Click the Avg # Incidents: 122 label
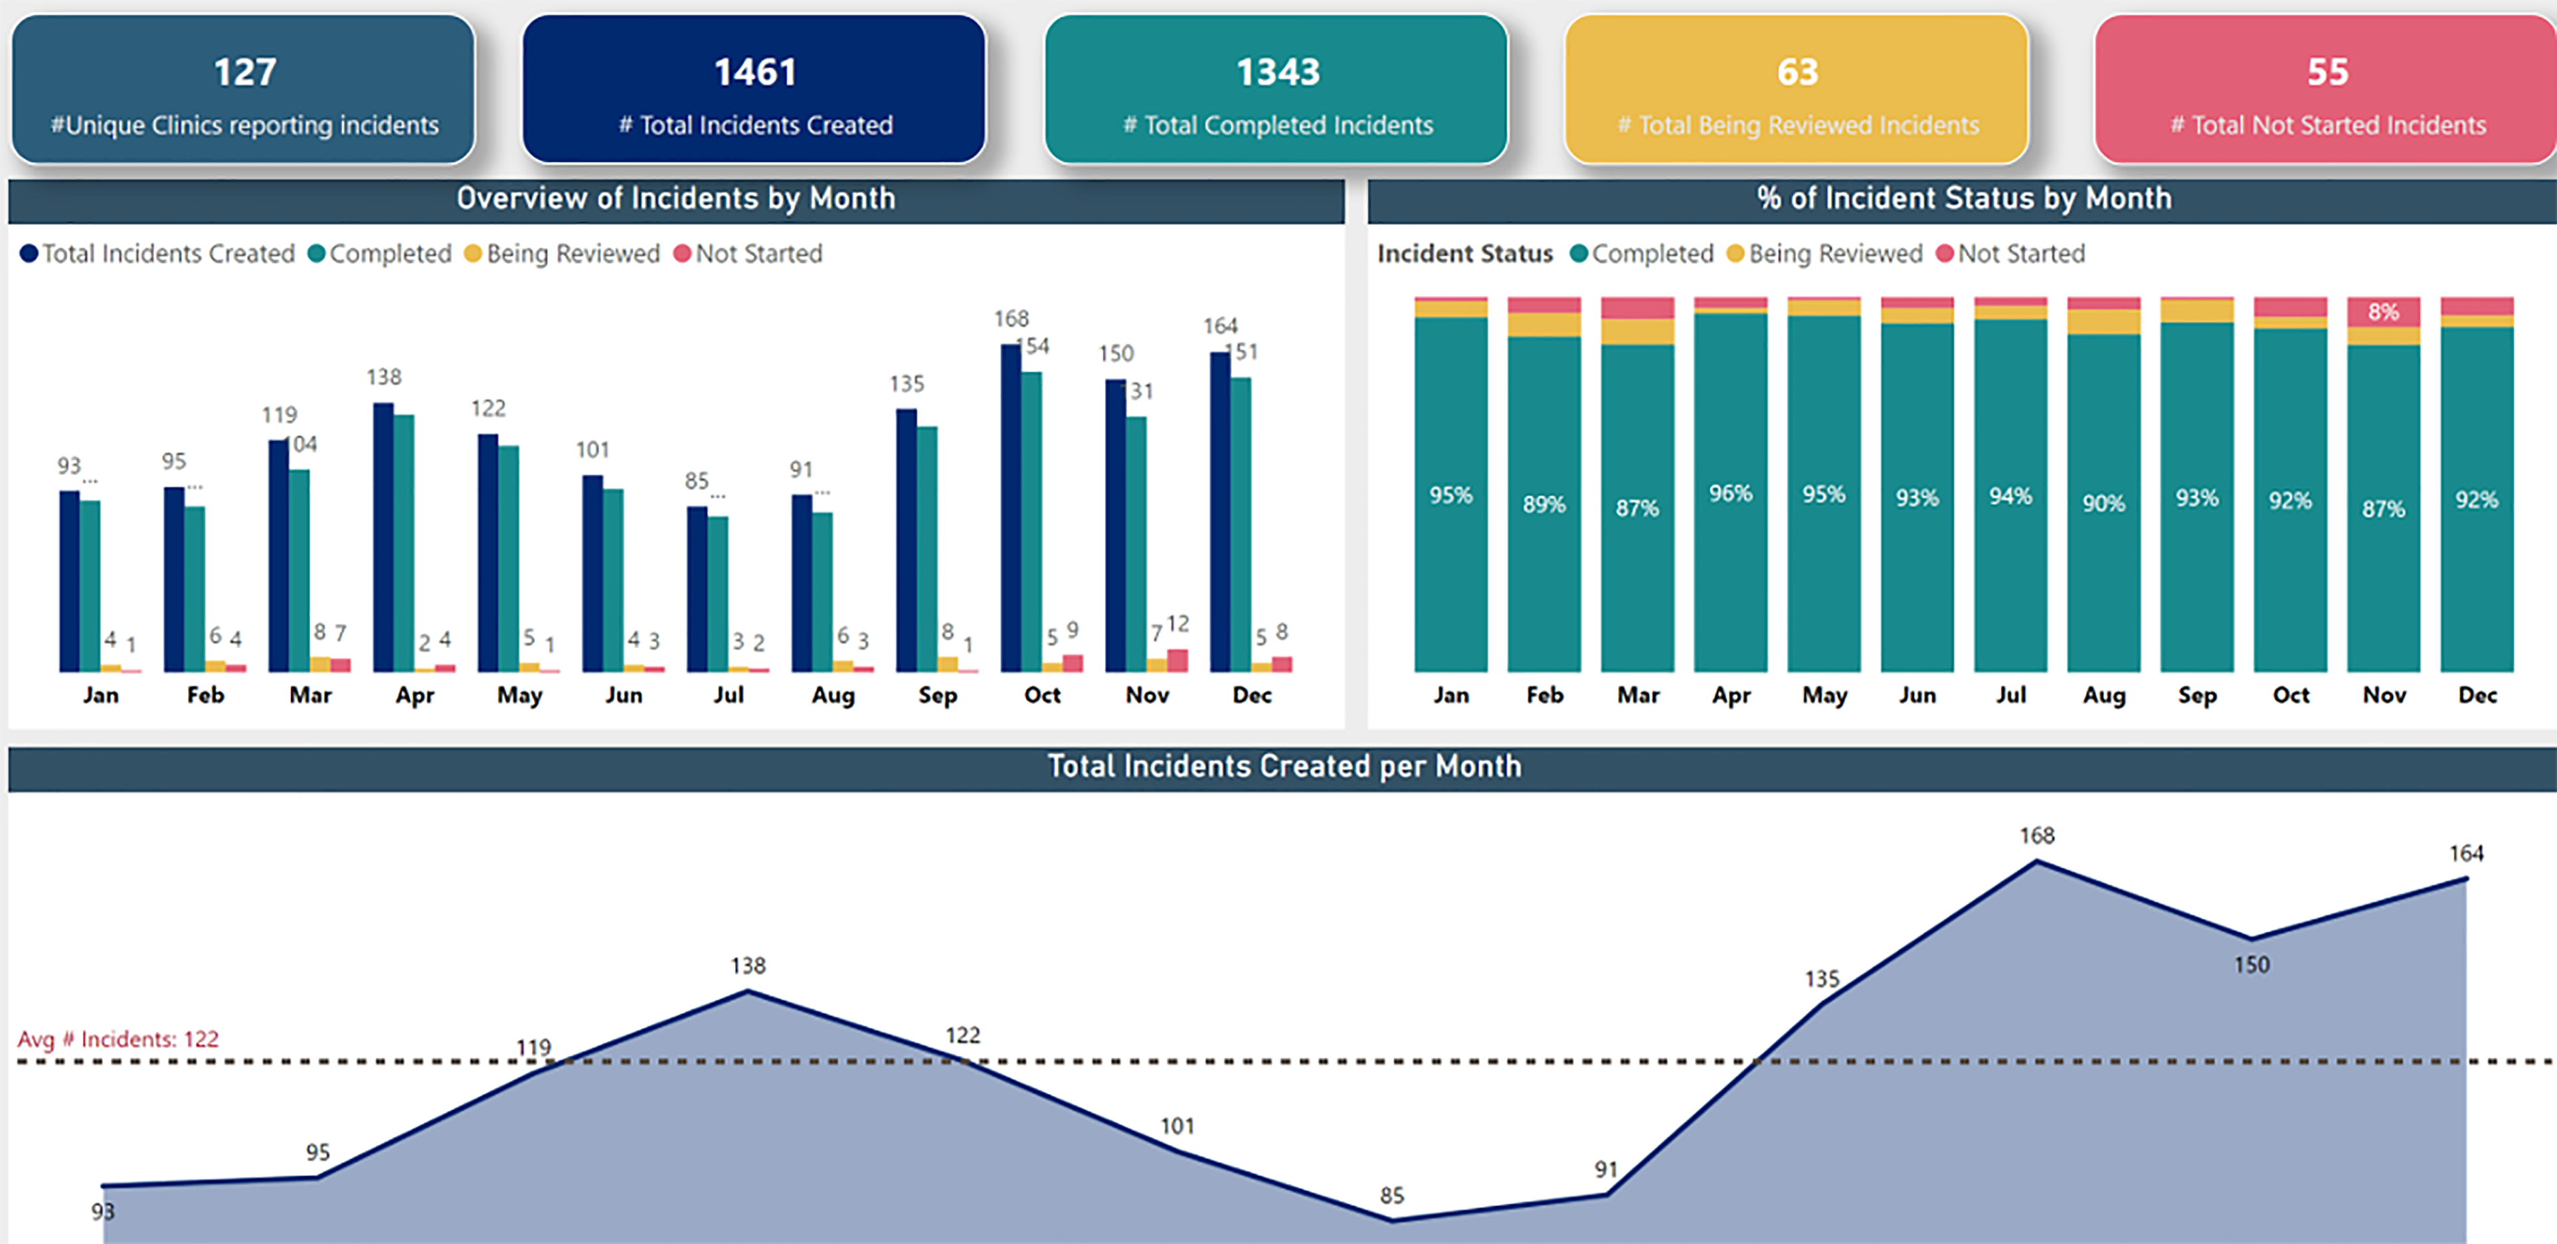 [x=118, y=1039]
